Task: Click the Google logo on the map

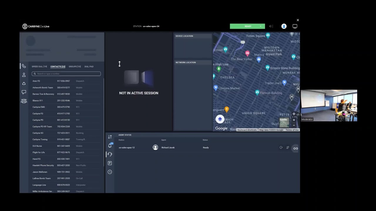Action: [221, 128]
